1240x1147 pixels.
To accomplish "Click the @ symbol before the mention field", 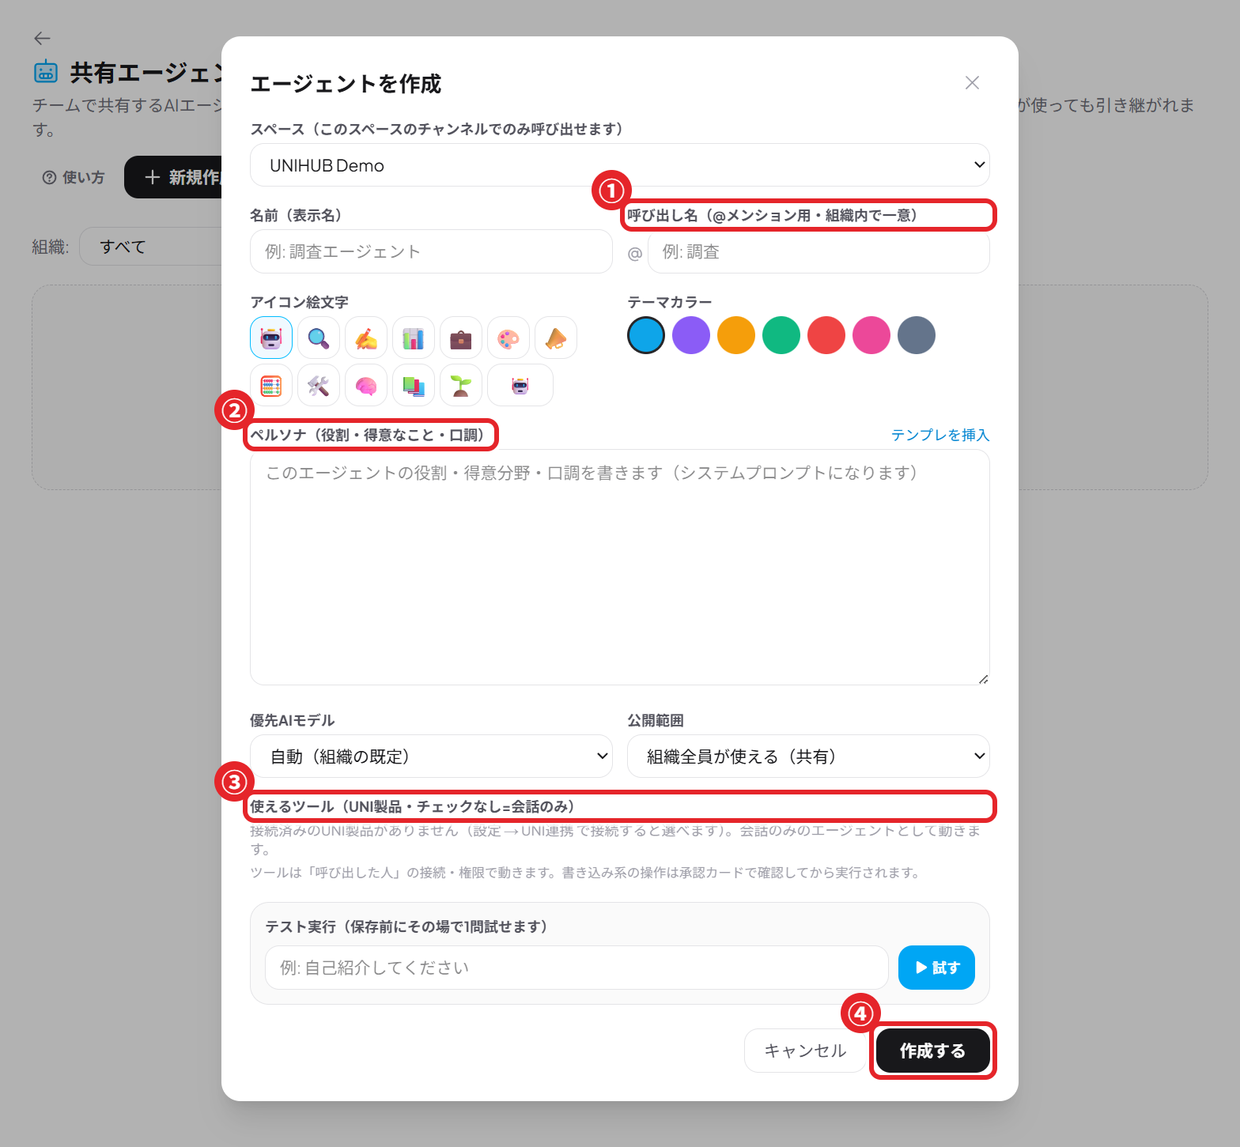I will [x=635, y=254].
